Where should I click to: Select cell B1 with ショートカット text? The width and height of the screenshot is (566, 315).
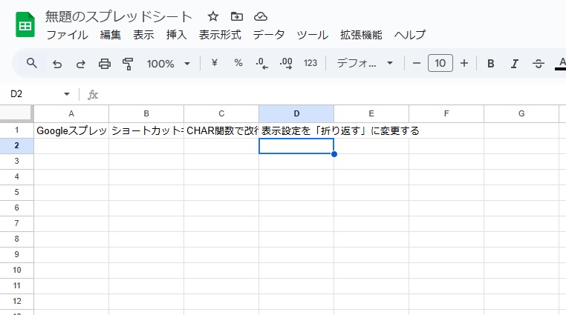[146, 130]
